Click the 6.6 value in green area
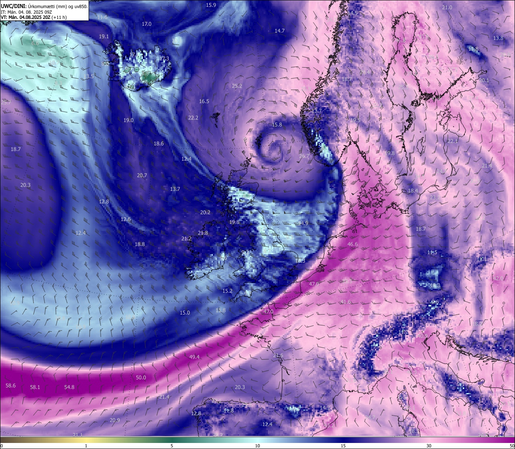The width and height of the screenshot is (515, 449). pos(35,43)
